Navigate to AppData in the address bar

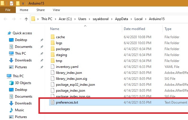point(122,19)
